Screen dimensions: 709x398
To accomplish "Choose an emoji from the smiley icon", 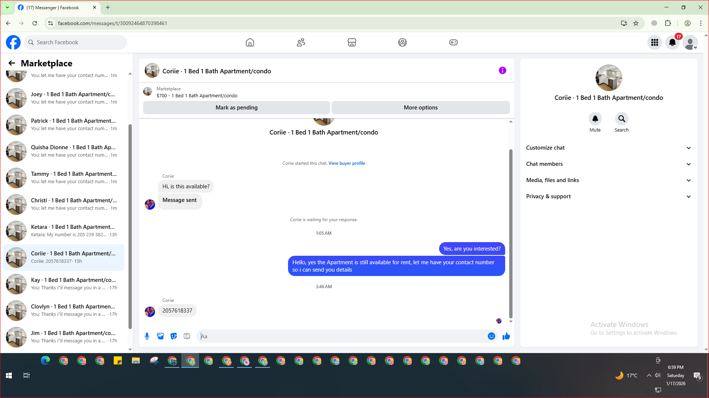I will click(x=491, y=336).
